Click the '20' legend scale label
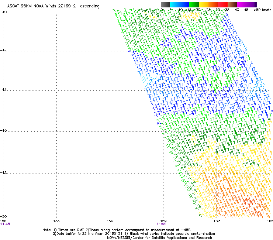This screenshot has width=273, height=240. (x=198, y=10)
